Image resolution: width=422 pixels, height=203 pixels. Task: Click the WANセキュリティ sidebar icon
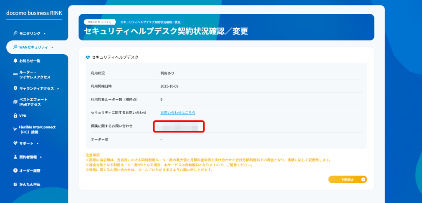[x=15, y=47]
